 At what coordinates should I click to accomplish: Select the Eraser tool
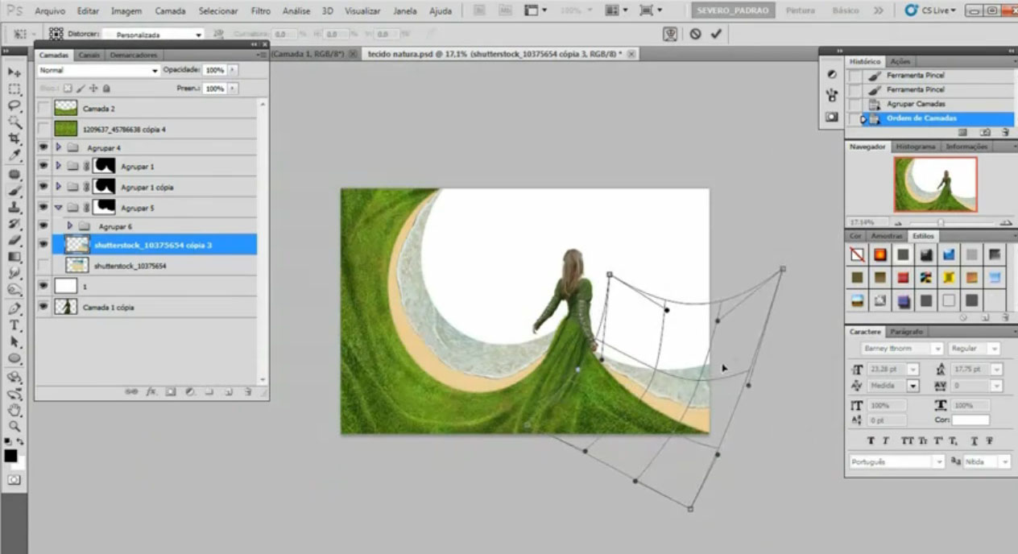(14, 240)
